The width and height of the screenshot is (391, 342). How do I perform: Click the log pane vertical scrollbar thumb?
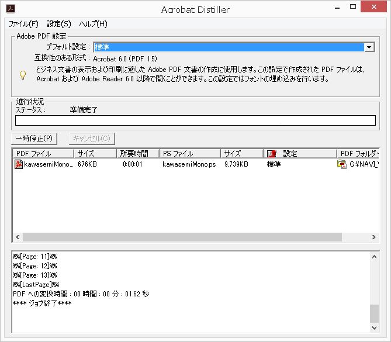coord(374,313)
